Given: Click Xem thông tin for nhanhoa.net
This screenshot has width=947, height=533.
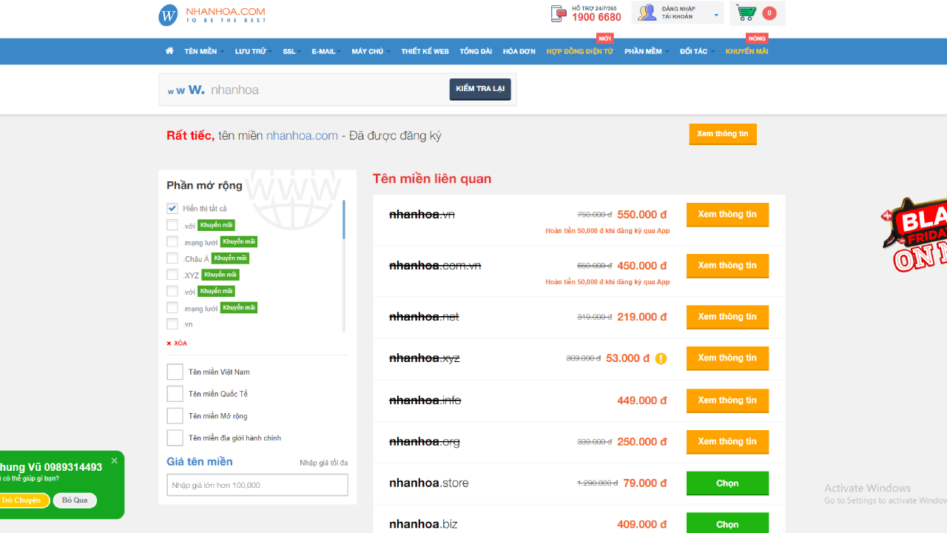Looking at the screenshot, I should pos(727,317).
